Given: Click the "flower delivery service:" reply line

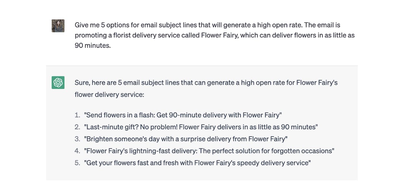Looking at the screenshot, I should 109,95.
